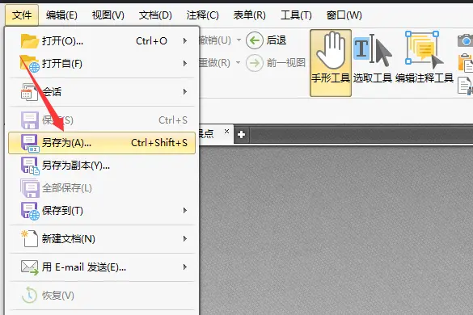Screen dimensions: 473x315
Task: Open the 重做(R) dropdown arrow
Action: point(238,63)
